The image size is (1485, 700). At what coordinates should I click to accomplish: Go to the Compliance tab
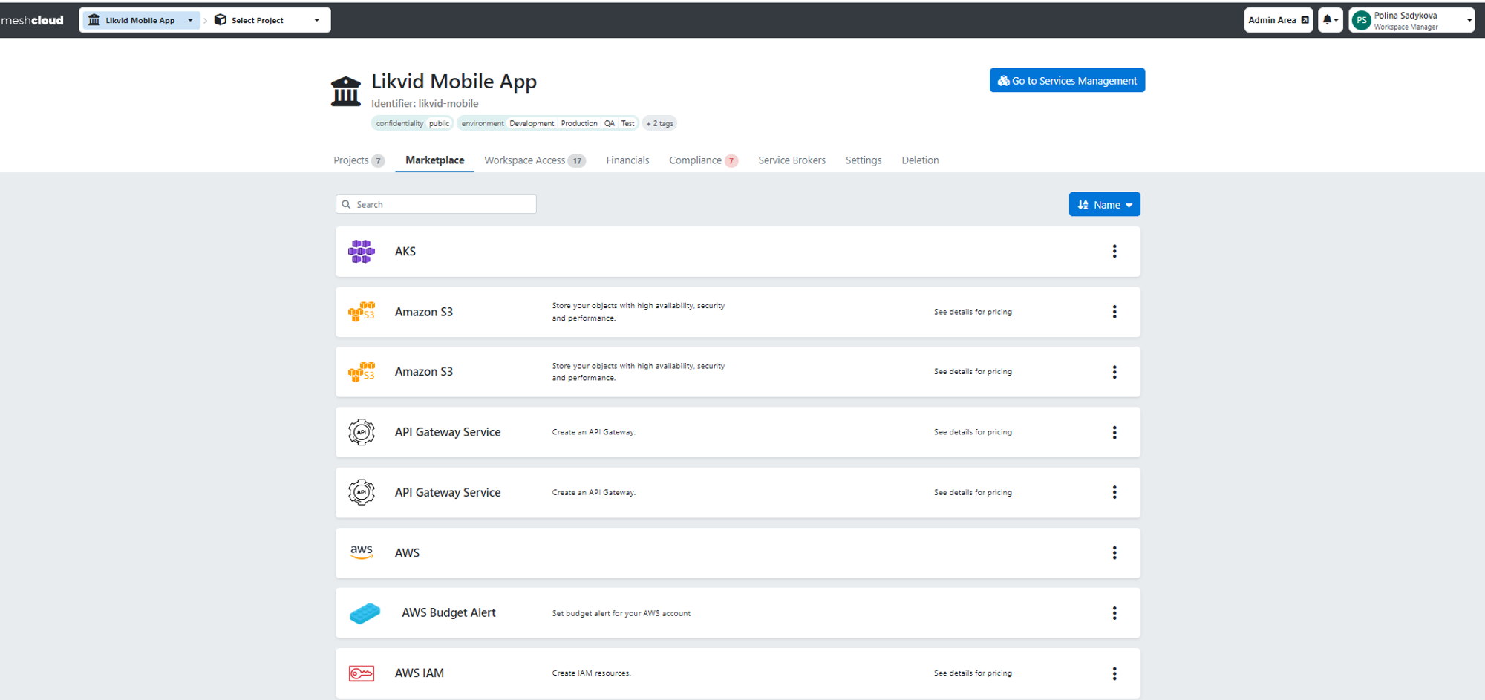703,160
